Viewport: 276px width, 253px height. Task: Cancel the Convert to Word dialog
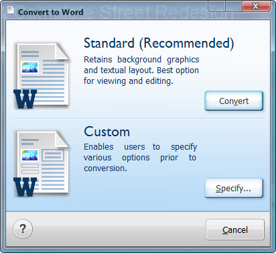click(x=235, y=230)
